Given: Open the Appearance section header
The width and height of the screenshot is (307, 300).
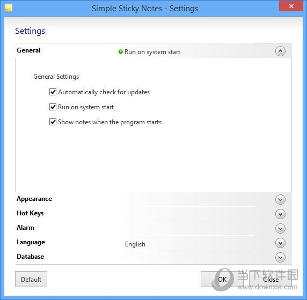Looking at the screenshot, I should (34, 199).
